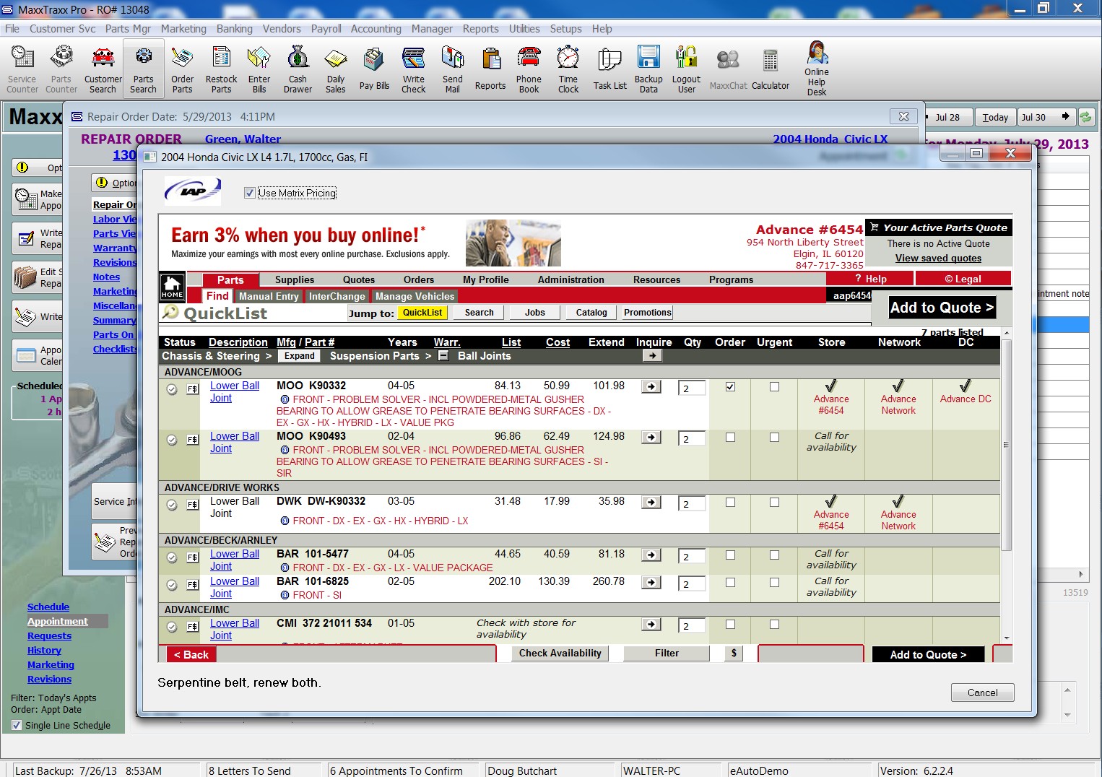Click the Today button in schedule
Screen dimensions: 1102x777
[994, 117]
